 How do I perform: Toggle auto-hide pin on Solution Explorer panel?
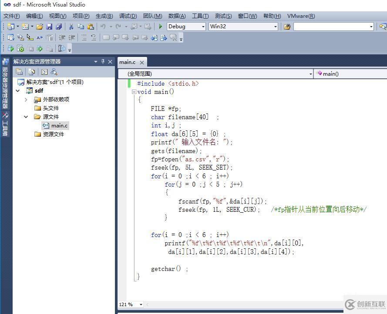click(x=103, y=62)
